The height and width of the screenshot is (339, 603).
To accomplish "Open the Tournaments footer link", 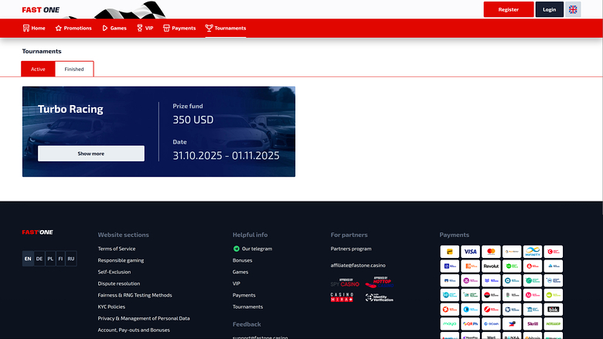I will coord(247,307).
